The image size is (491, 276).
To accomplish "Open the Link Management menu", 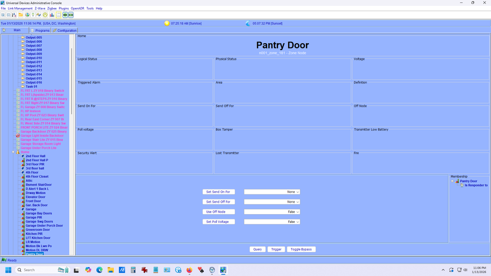I will 20,8.
